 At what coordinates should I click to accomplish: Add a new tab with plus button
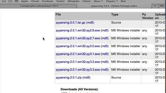(155, 6)
